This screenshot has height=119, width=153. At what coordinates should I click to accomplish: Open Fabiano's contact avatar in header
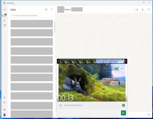pyautogui.click(x=61, y=10)
